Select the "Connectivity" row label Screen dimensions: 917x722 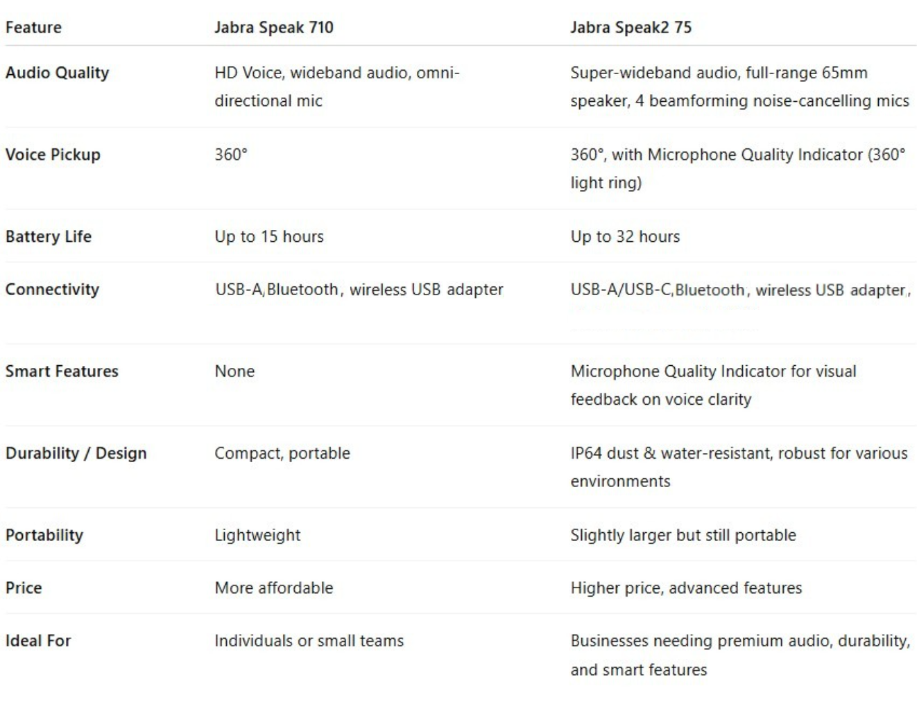[52, 289]
